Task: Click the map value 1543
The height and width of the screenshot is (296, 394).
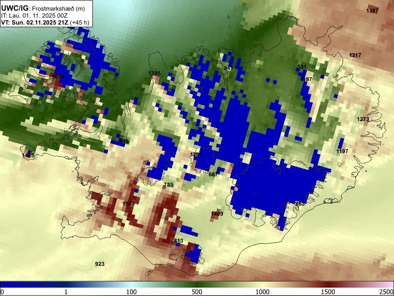Action: (128, 204)
